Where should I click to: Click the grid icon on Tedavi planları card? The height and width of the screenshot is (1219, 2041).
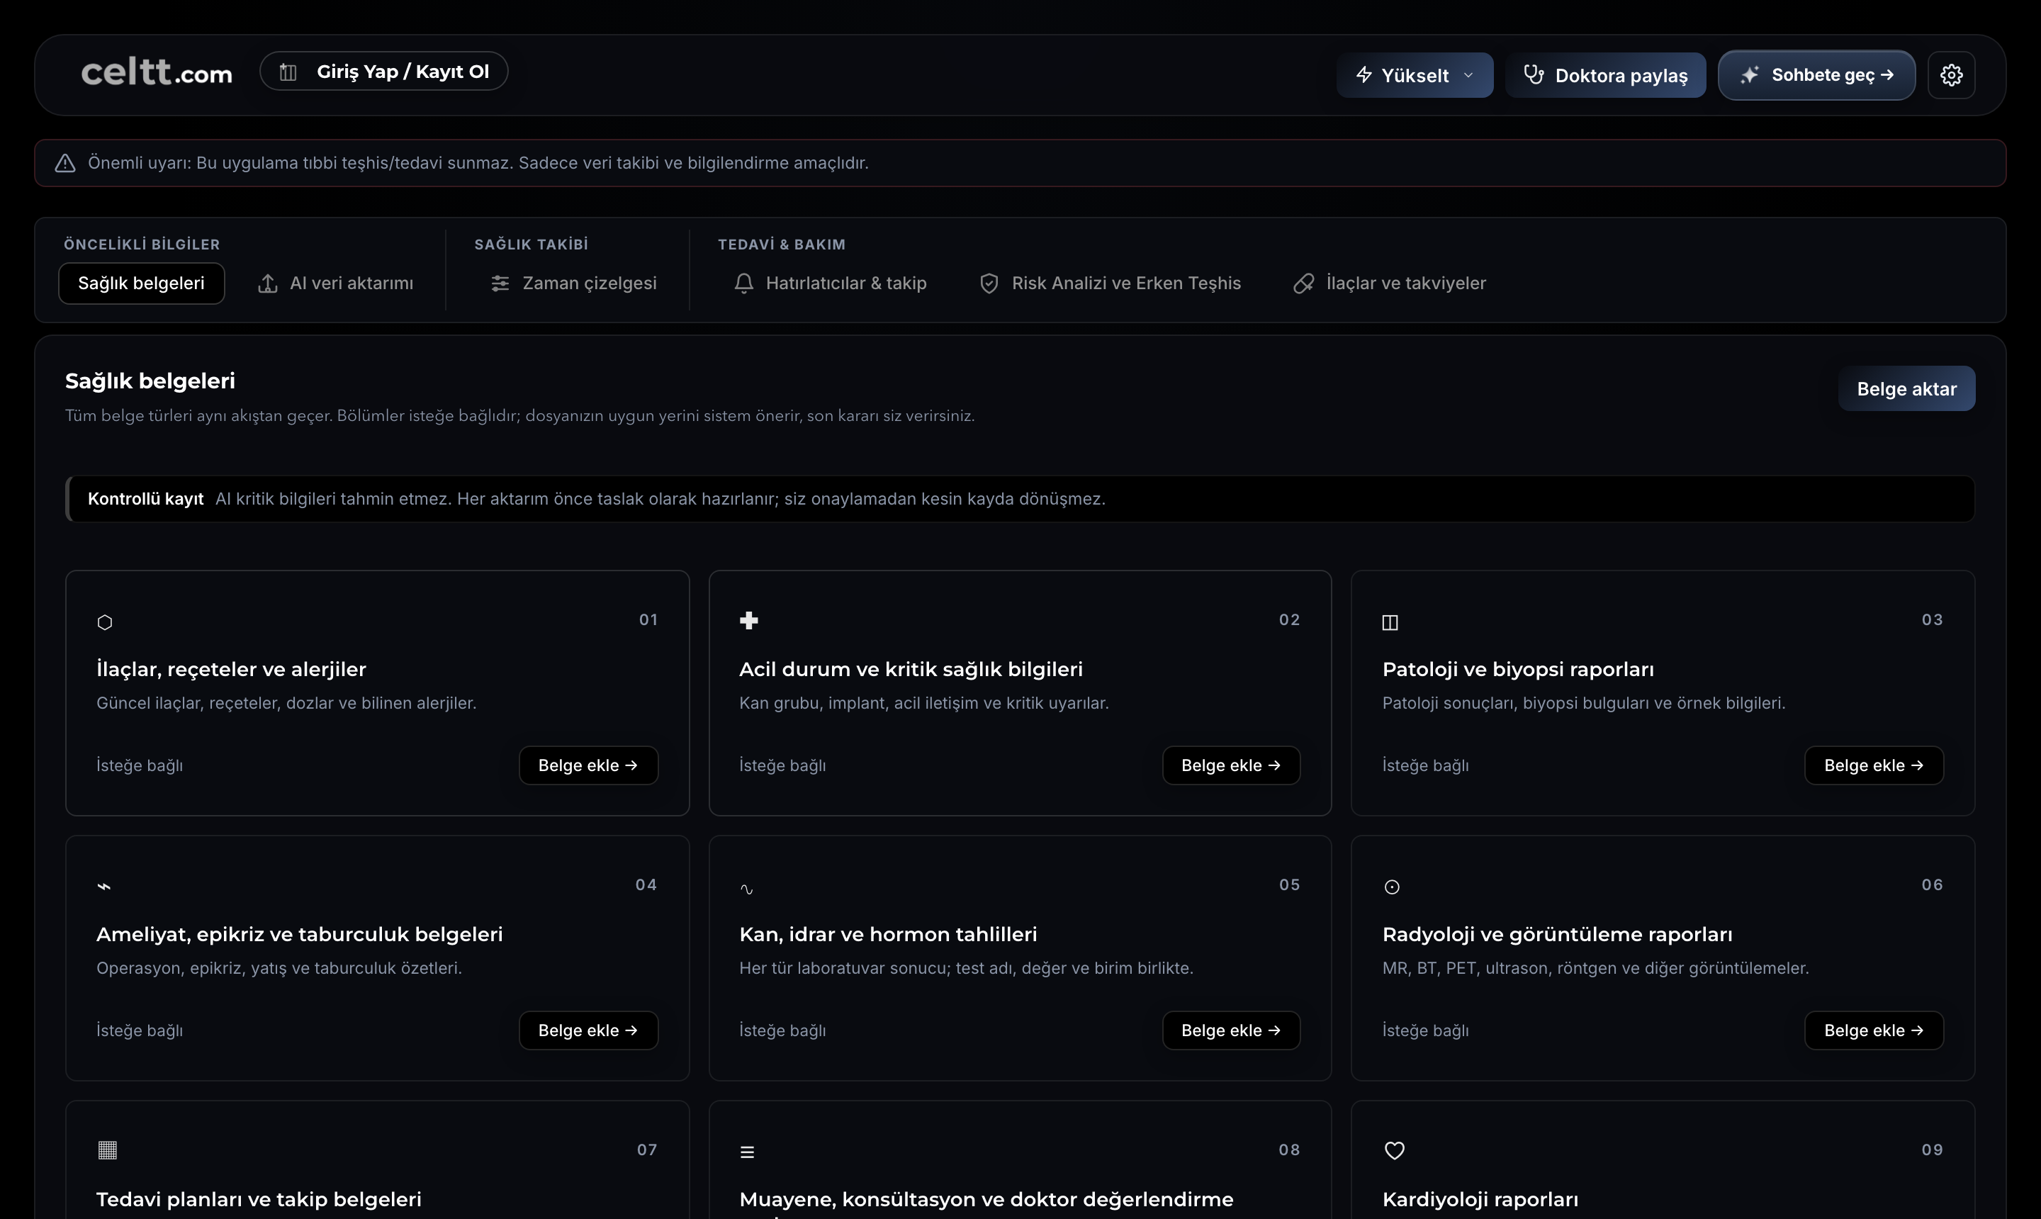[x=107, y=1150]
